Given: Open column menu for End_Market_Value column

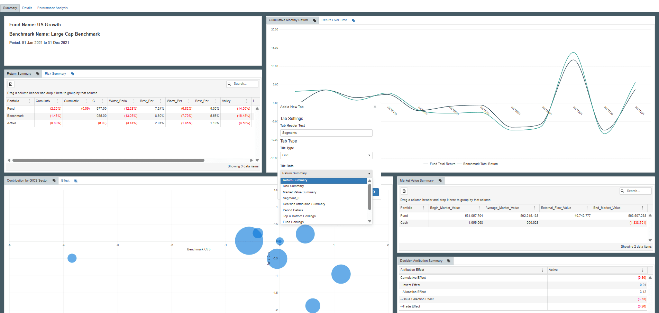Looking at the screenshot, I should [x=642, y=208].
